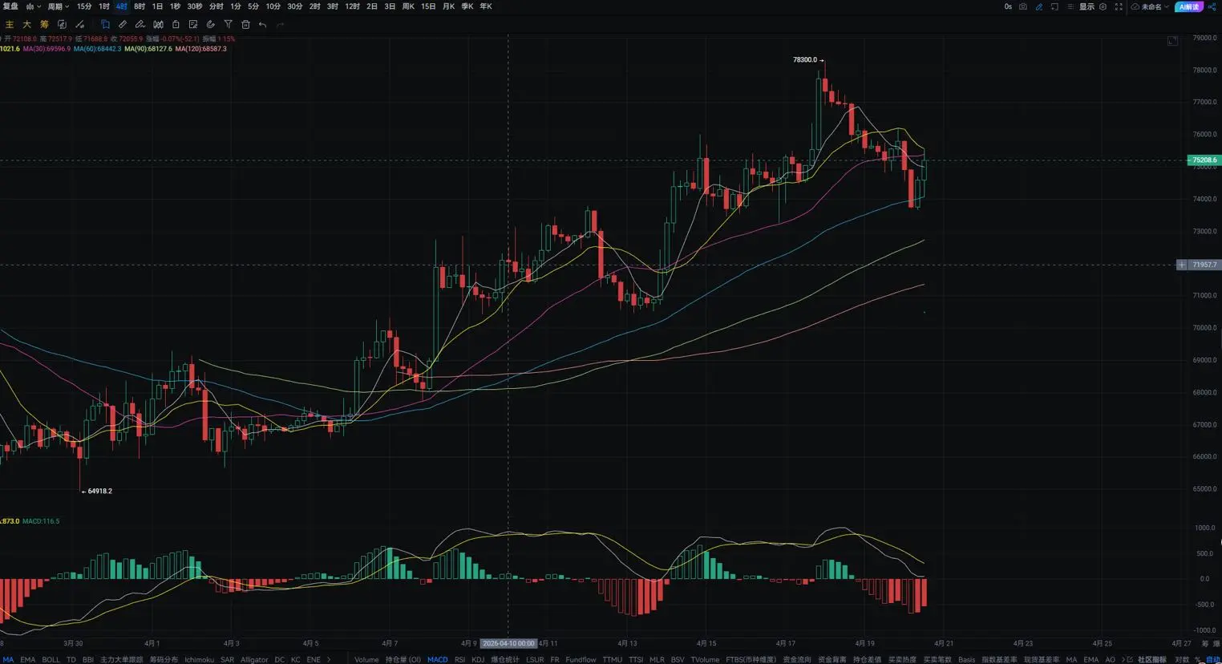Click the blue pencil drawing icon top right
1222x664 pixels.
click(x=1039, y=6)
